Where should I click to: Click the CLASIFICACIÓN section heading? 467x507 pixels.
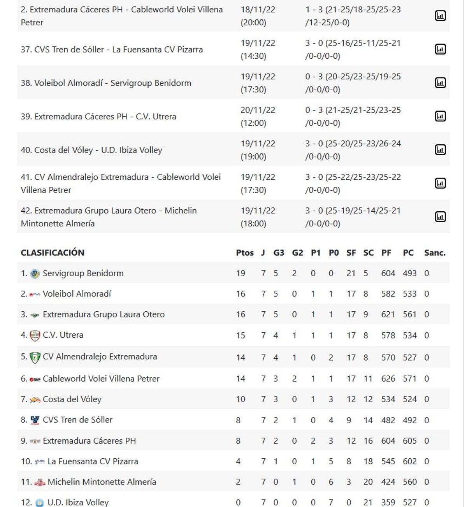[52, 252]
